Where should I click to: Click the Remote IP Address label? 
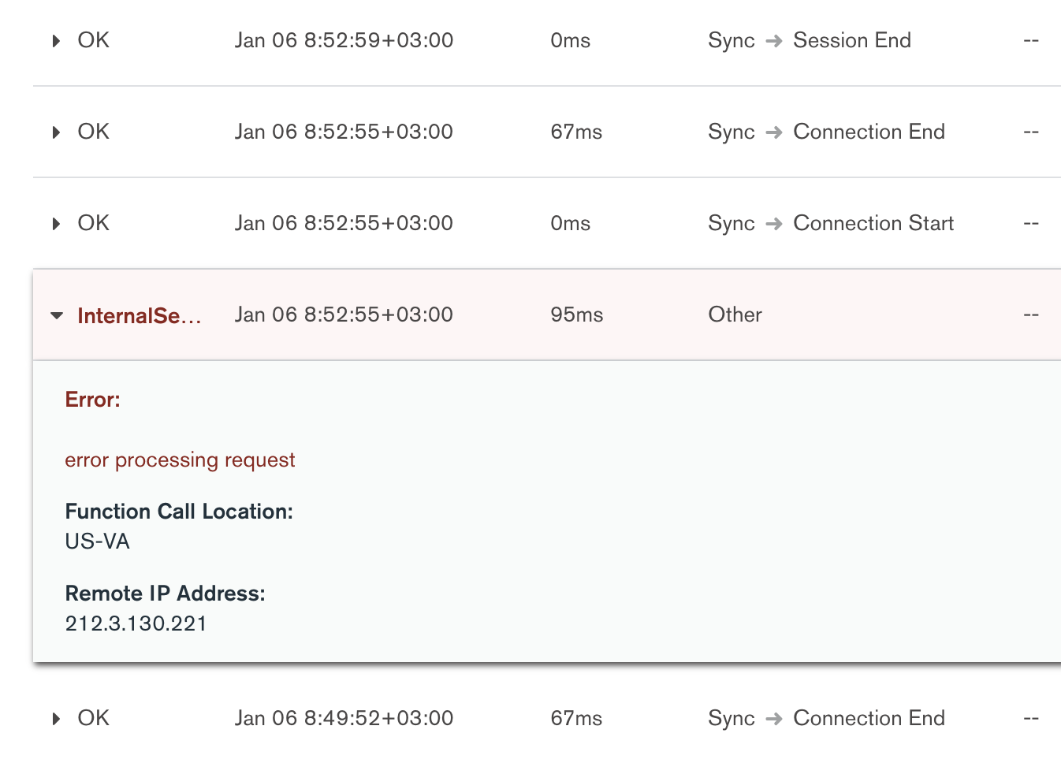(x=165, y=594)
